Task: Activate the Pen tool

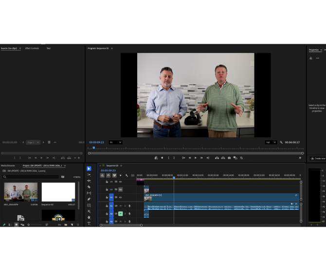Action: pos(89,199)
